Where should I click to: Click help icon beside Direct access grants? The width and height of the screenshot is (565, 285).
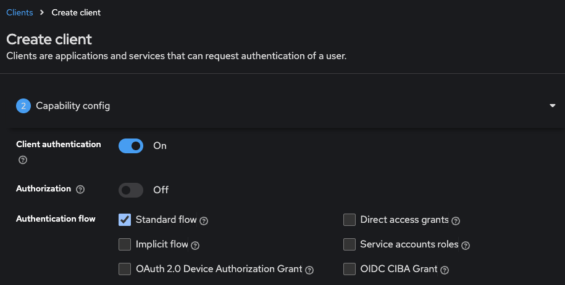coord(456,220)
